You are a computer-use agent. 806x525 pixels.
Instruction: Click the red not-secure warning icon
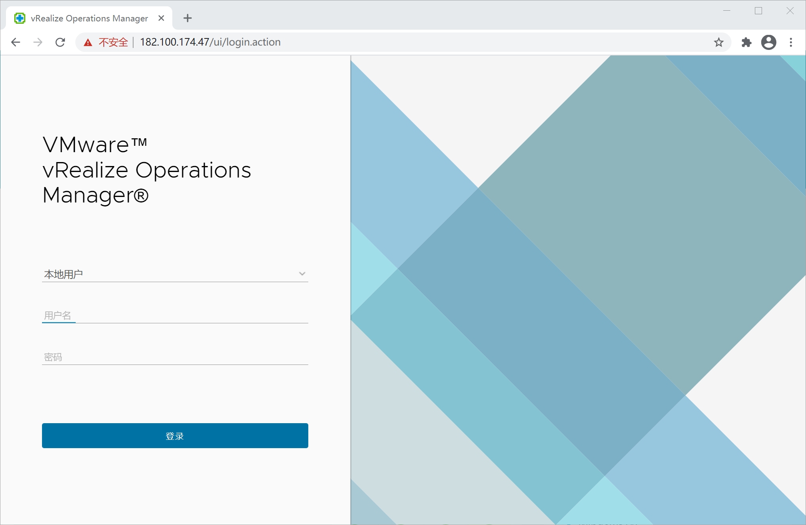click(x=88, y=42)
